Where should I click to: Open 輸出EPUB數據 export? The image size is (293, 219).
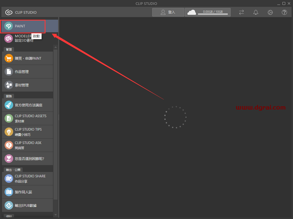tap(27, 205)
